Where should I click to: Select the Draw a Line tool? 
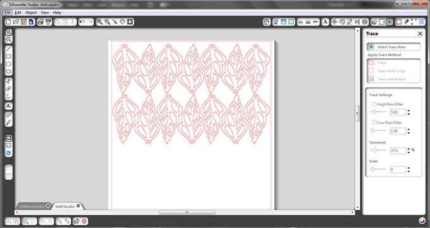8,49
